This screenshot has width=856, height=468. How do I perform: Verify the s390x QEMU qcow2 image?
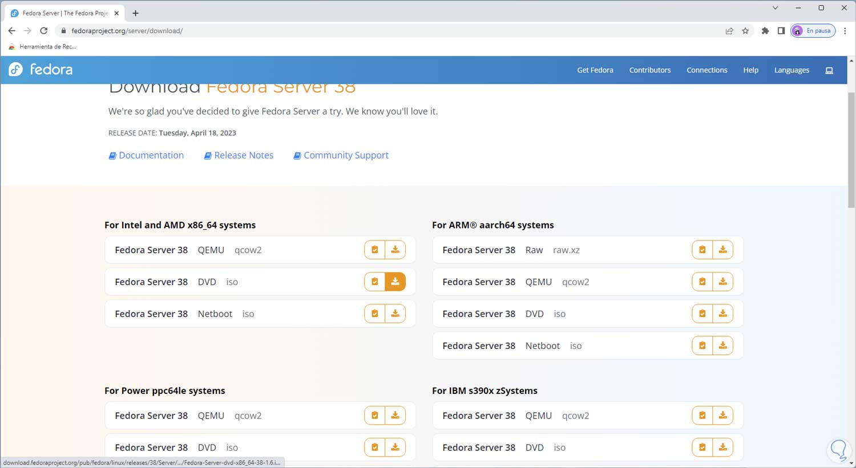702,416
